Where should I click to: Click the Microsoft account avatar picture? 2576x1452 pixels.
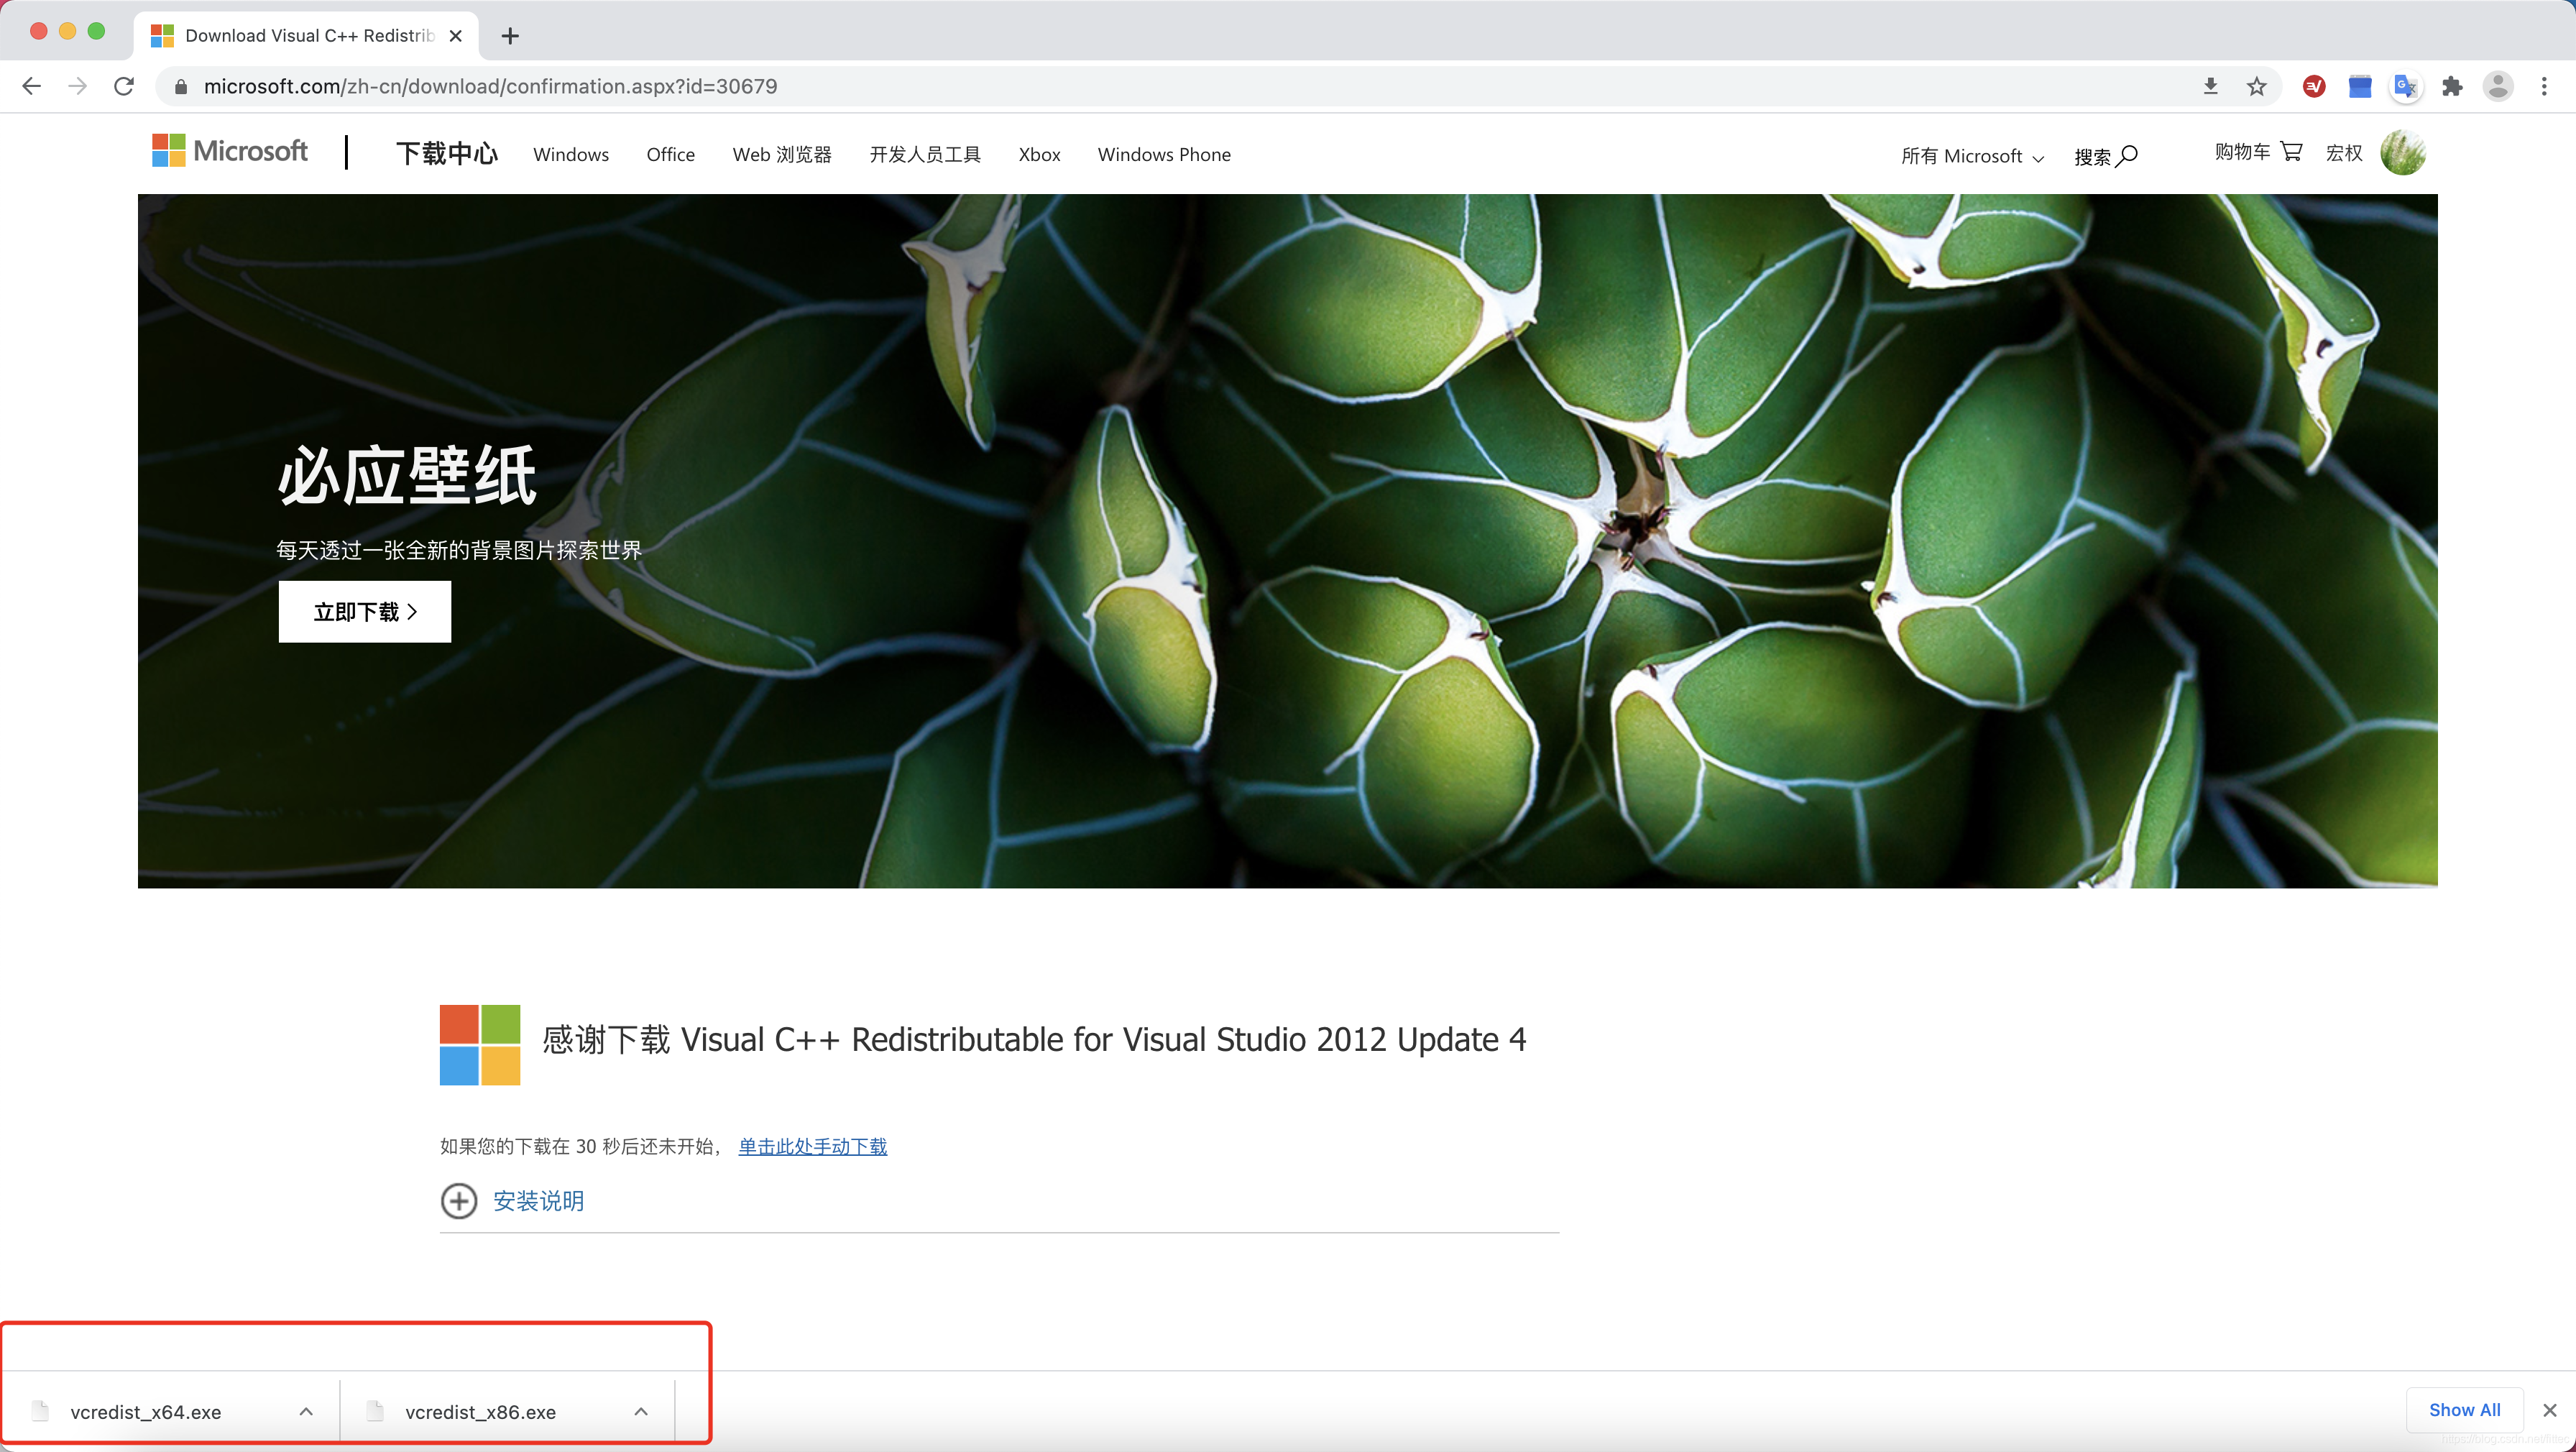coord(2403,152)
